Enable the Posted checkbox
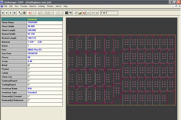 29,69
